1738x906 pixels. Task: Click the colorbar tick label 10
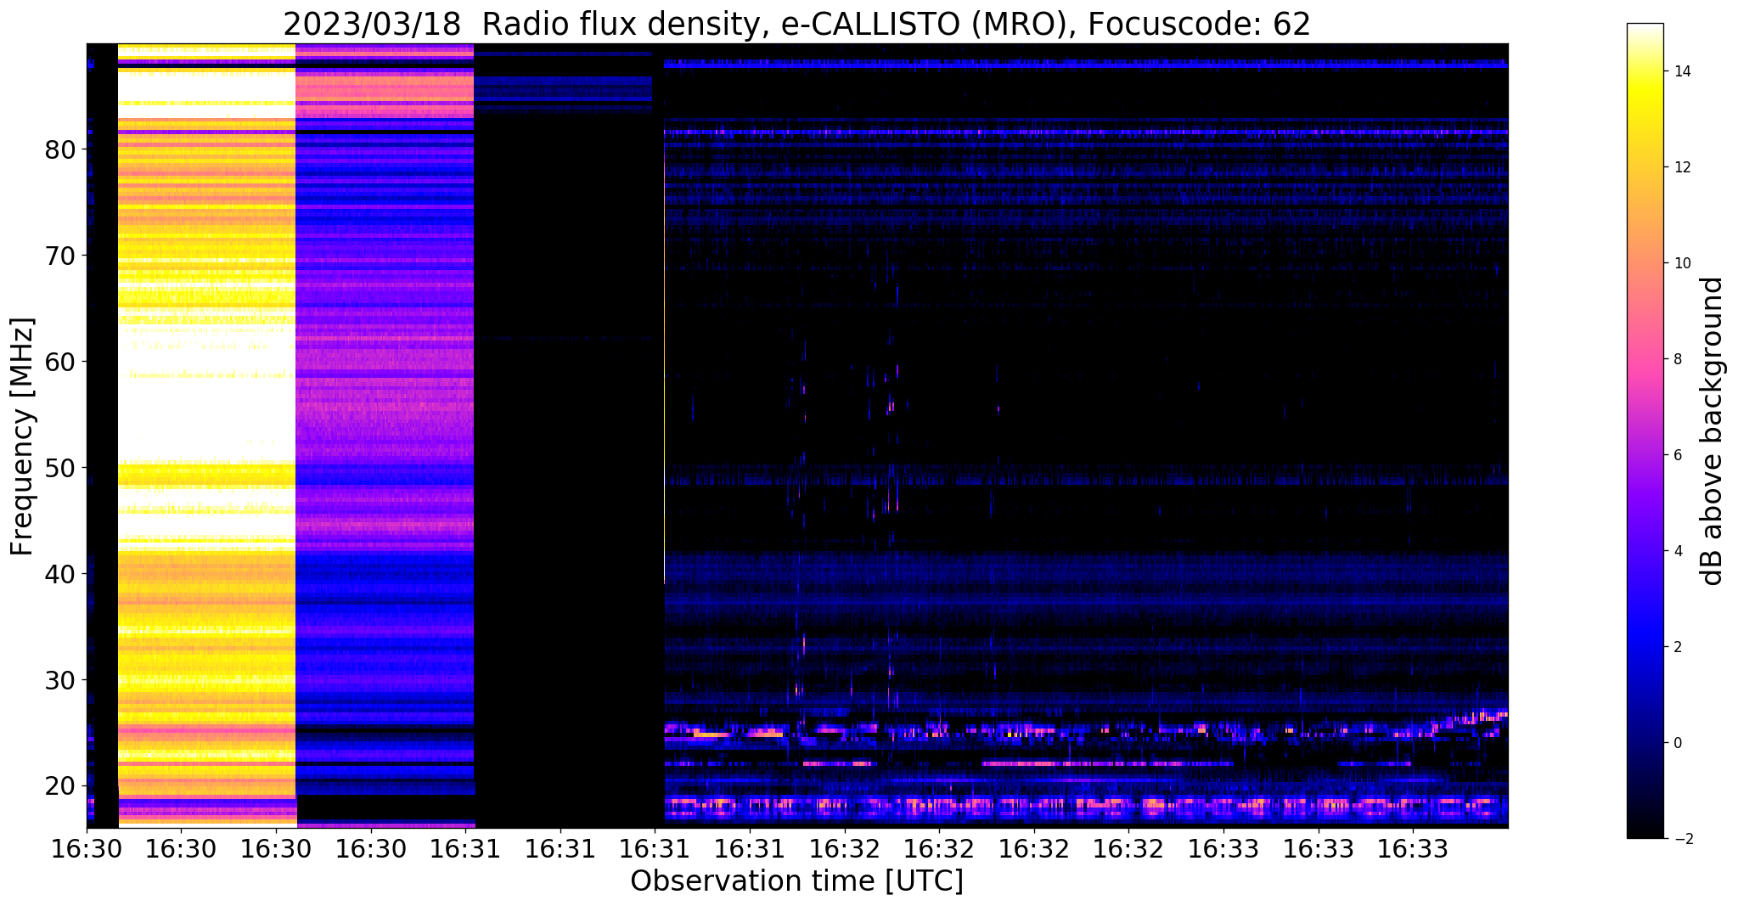[x=1681, y=263]
